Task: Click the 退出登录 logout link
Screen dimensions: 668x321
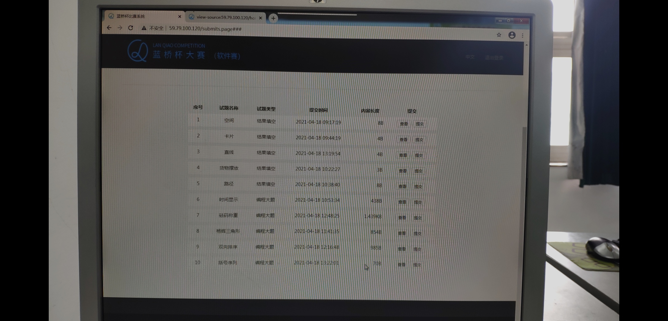Action: (494, 57)
